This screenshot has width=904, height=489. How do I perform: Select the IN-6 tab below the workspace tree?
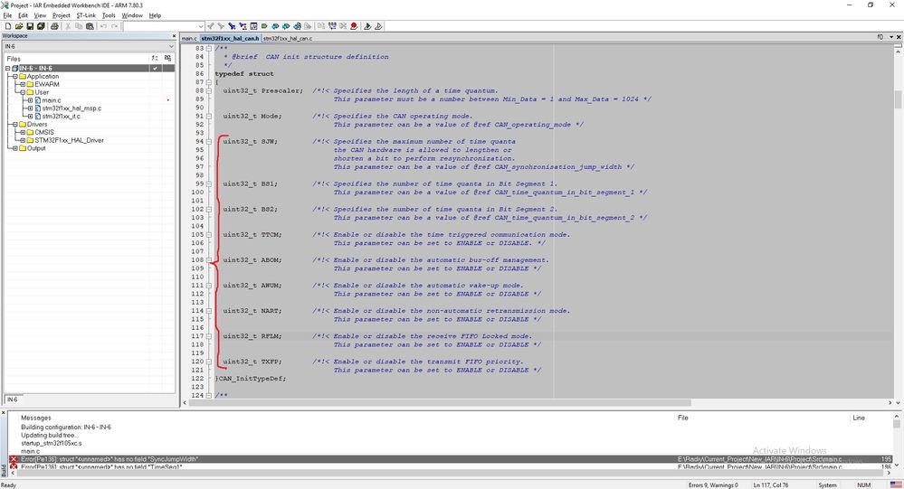[12, 400]
